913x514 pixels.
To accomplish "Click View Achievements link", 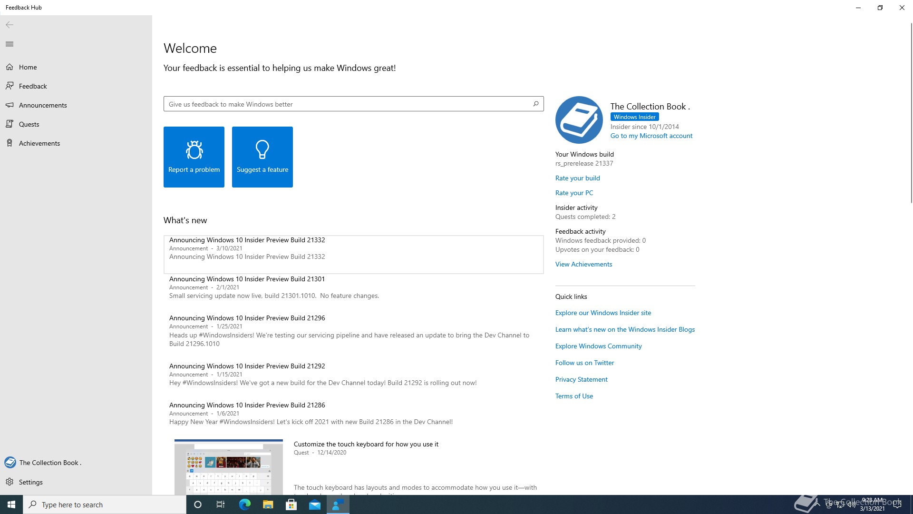I will [x=583, y=264].
